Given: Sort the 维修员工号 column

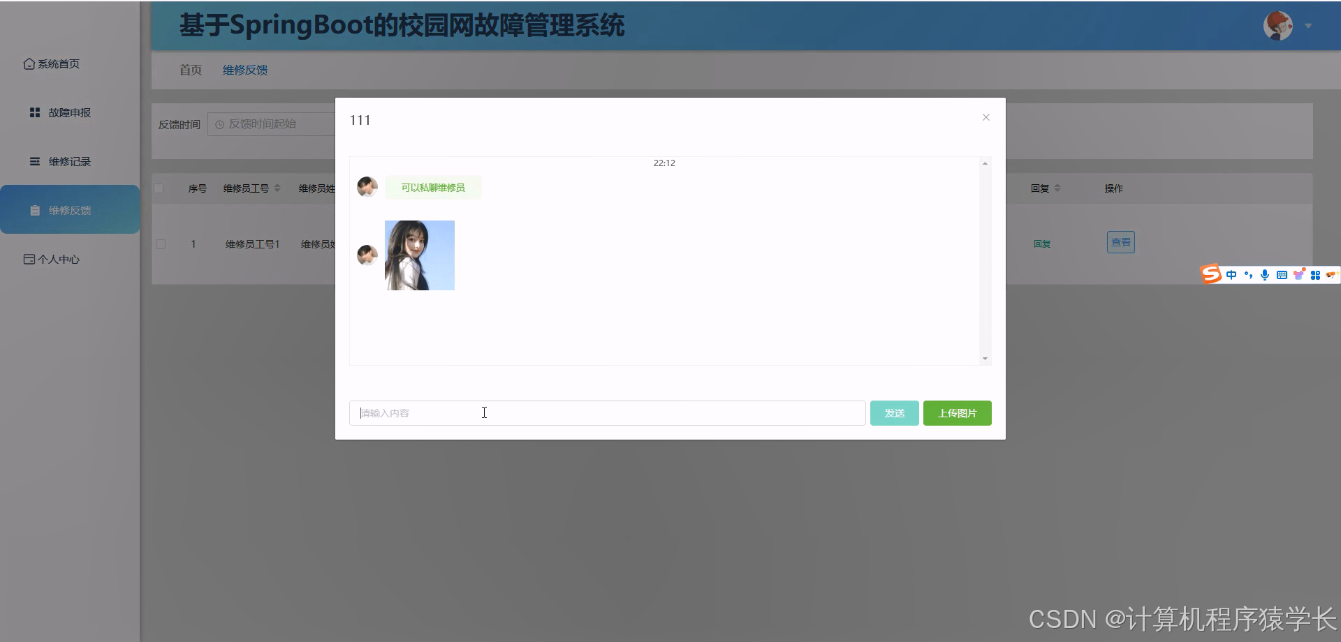Looking at the screenshot, I should tap(277, 188).
